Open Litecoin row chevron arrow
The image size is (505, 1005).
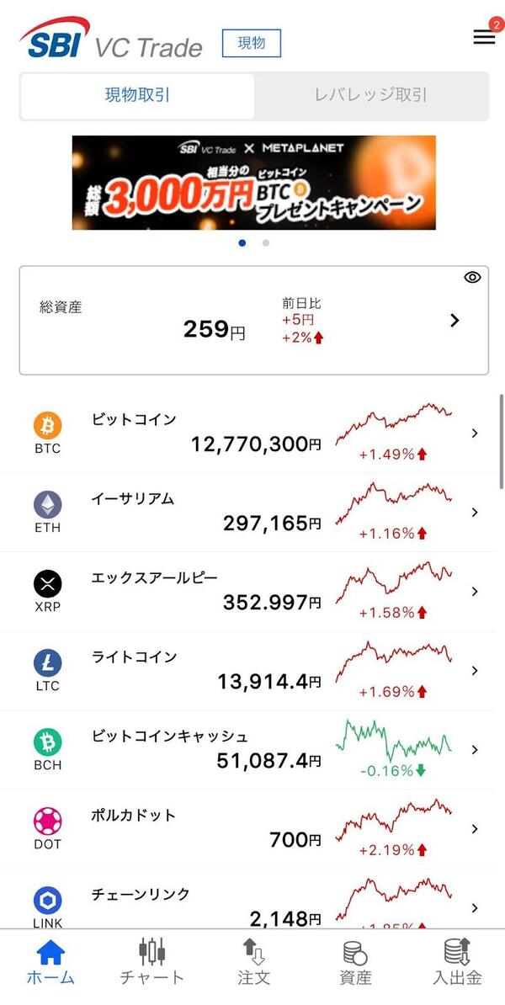(x=475, y=671)
